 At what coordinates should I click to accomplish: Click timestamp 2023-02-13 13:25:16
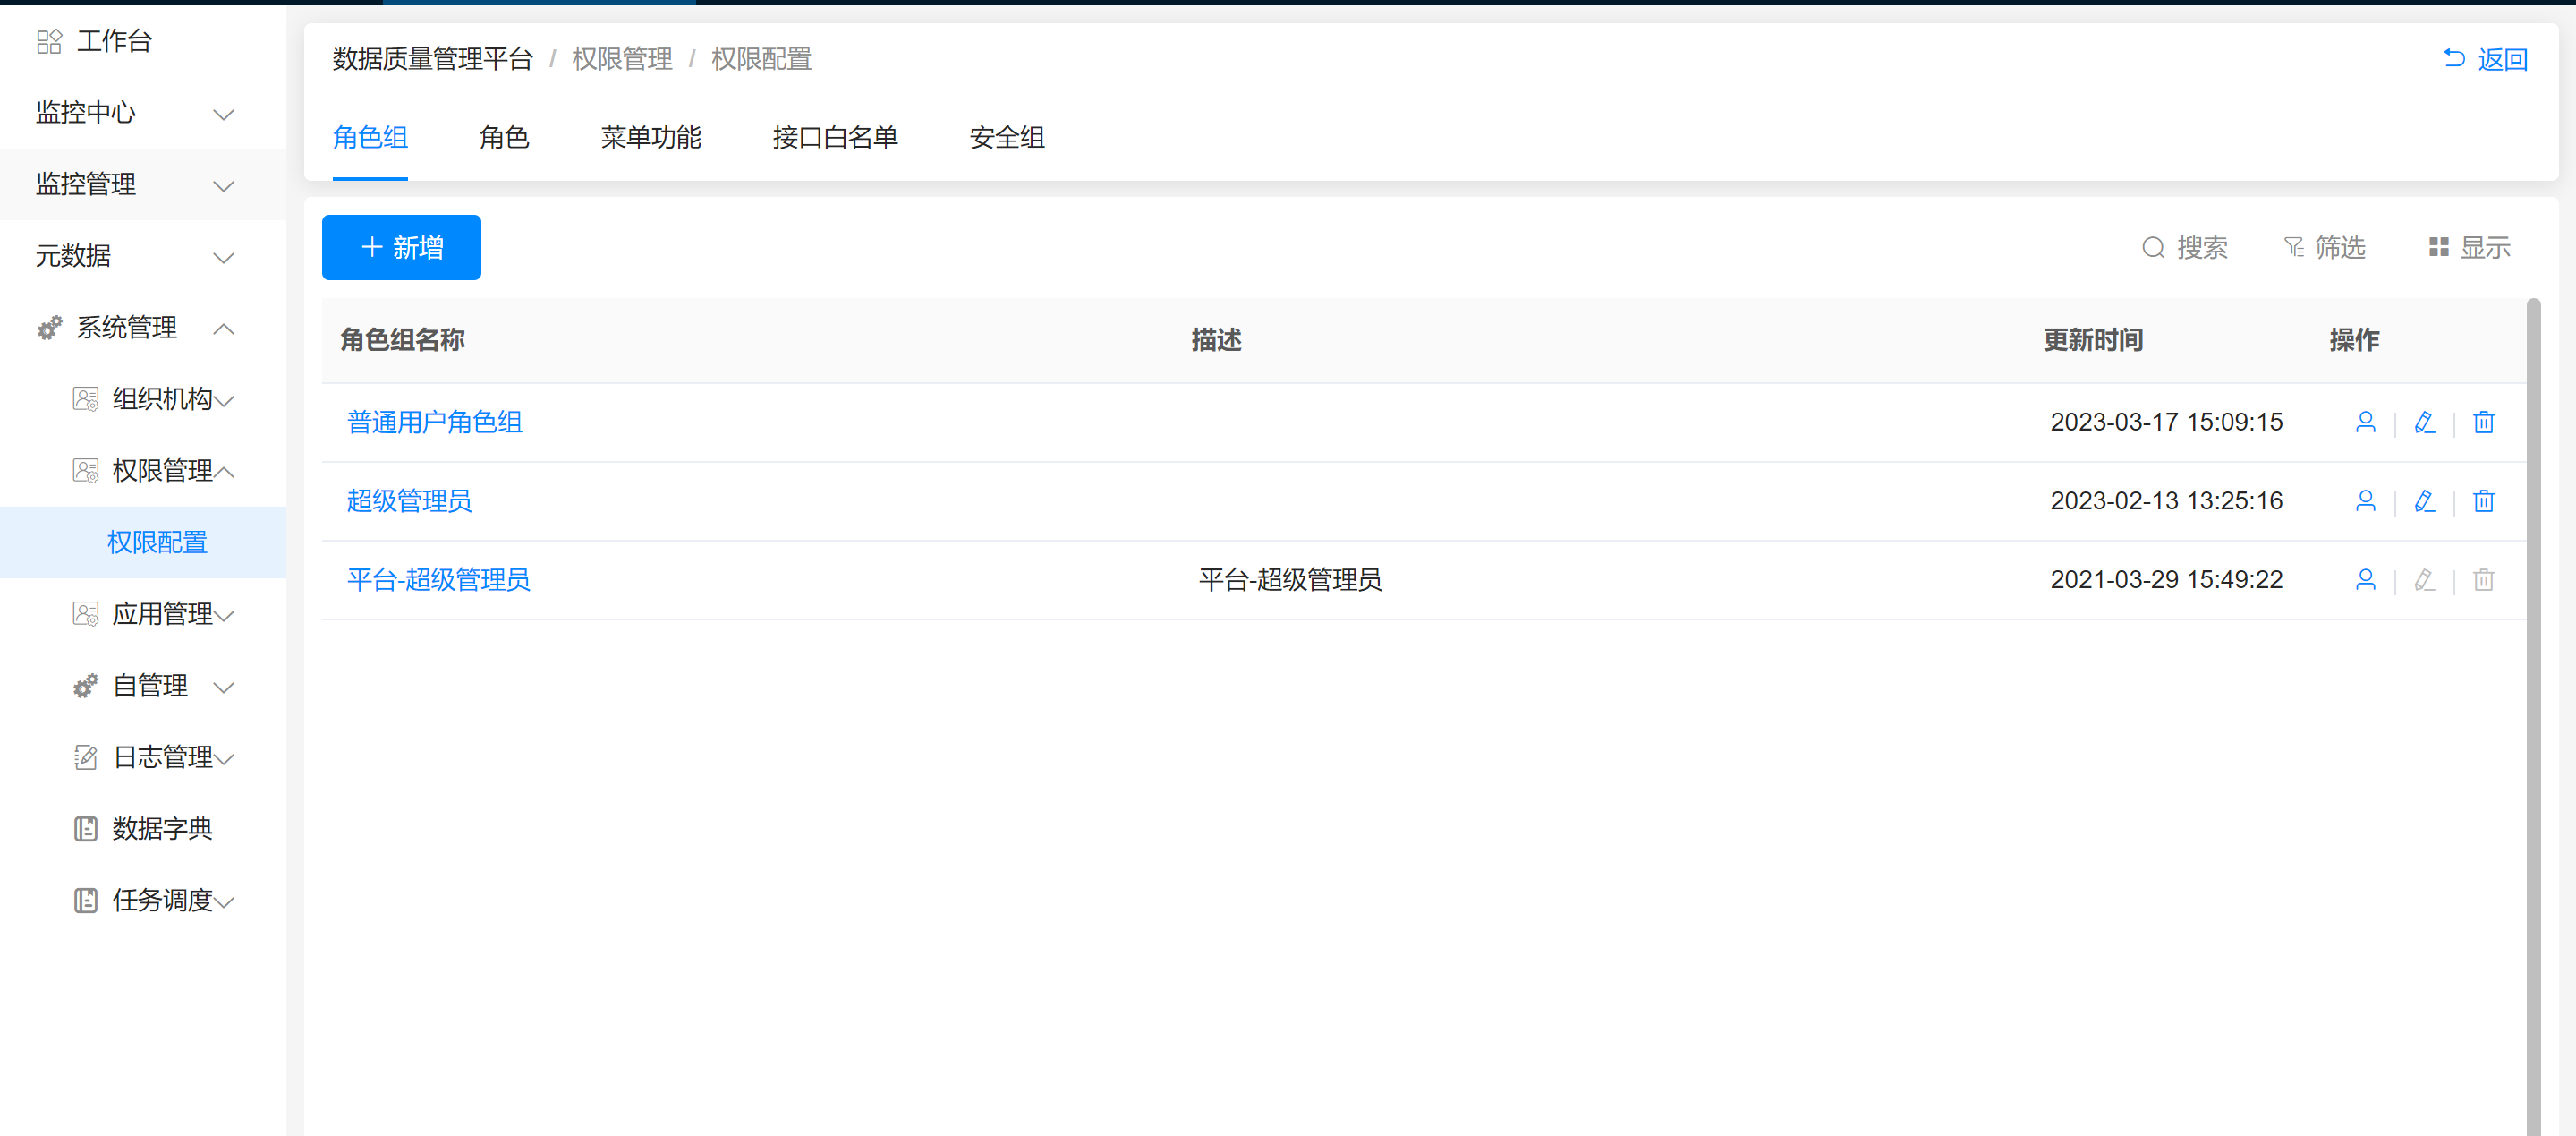[x=2166, y=500]
